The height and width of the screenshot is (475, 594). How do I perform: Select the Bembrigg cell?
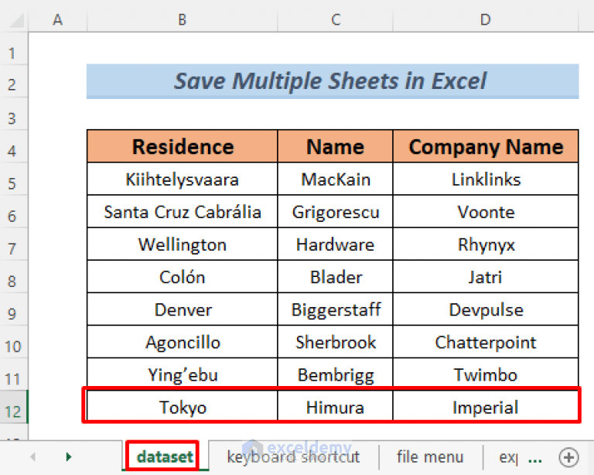click(x=335, y=374)
